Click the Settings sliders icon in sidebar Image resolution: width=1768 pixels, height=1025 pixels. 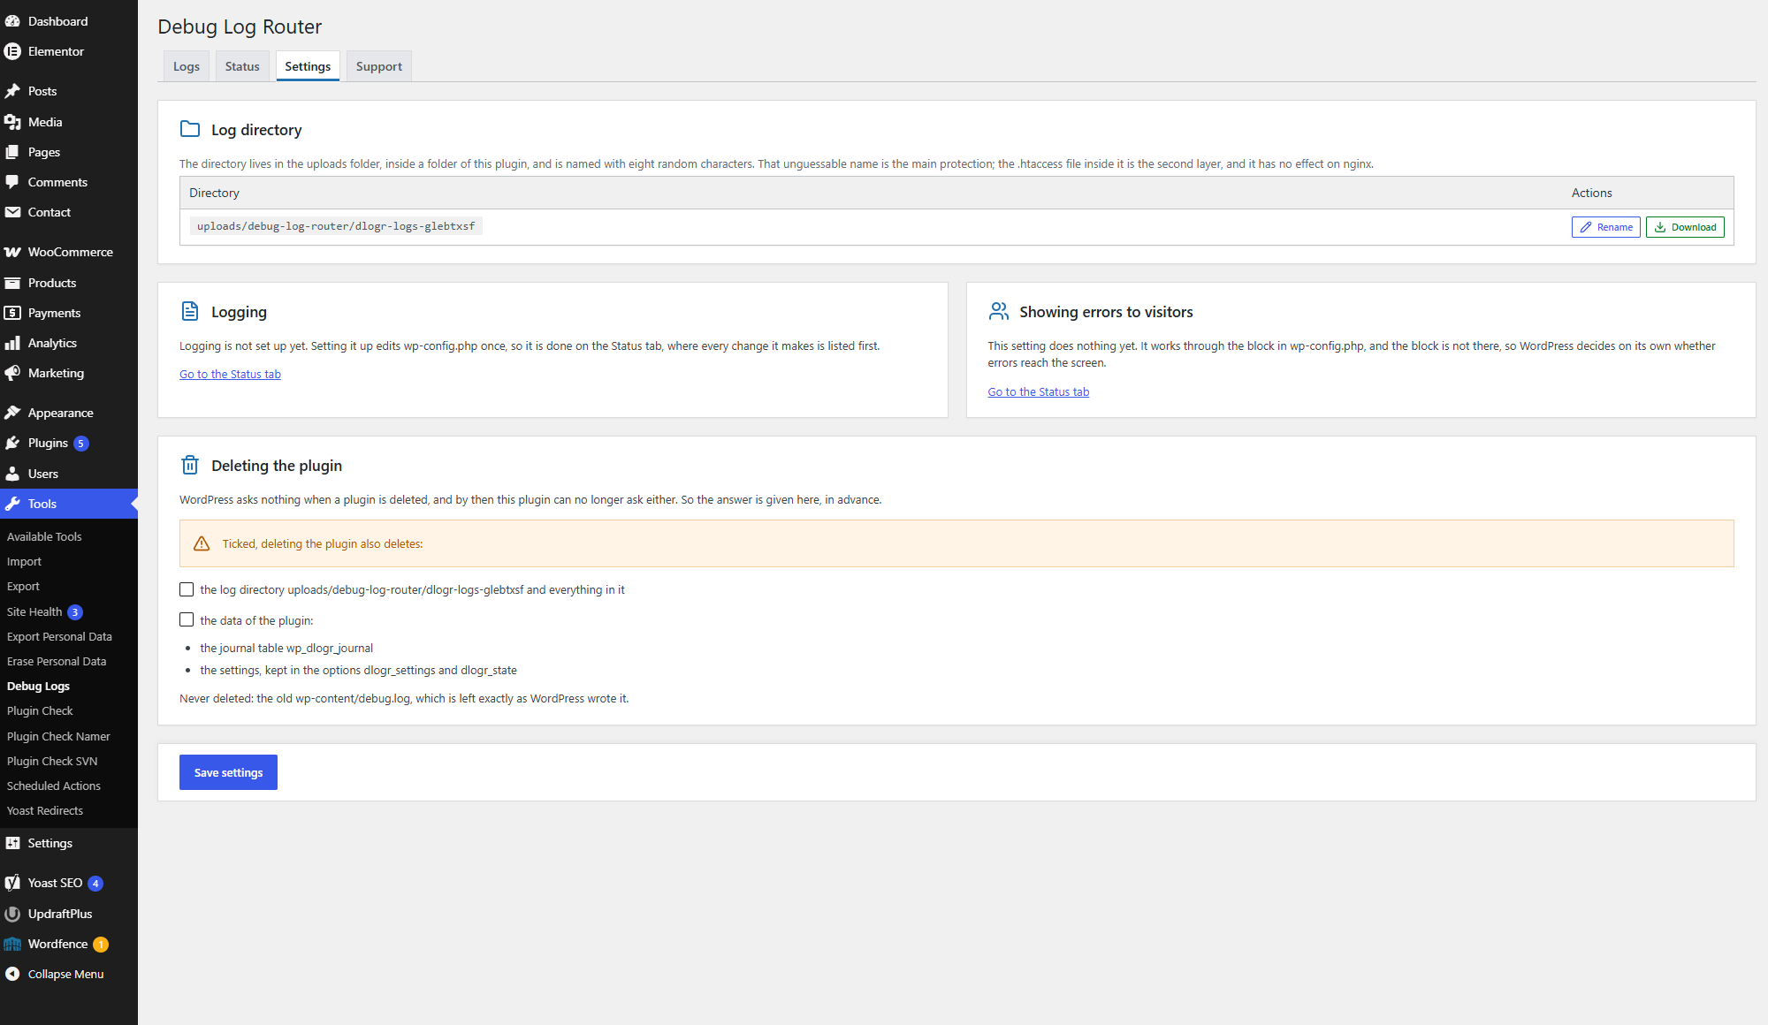pyautogui.click(x=12, y=843)
